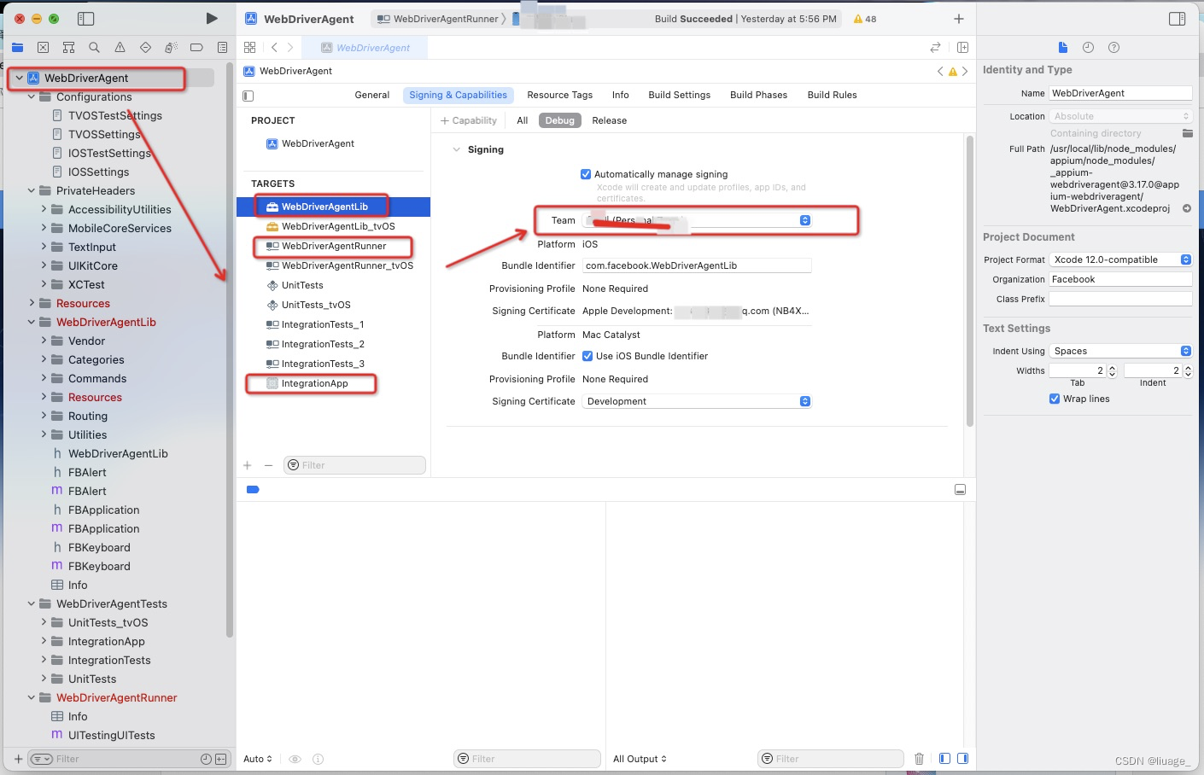Add a new target with plus button
1204x775 pixels.
(x=248, y=465)
